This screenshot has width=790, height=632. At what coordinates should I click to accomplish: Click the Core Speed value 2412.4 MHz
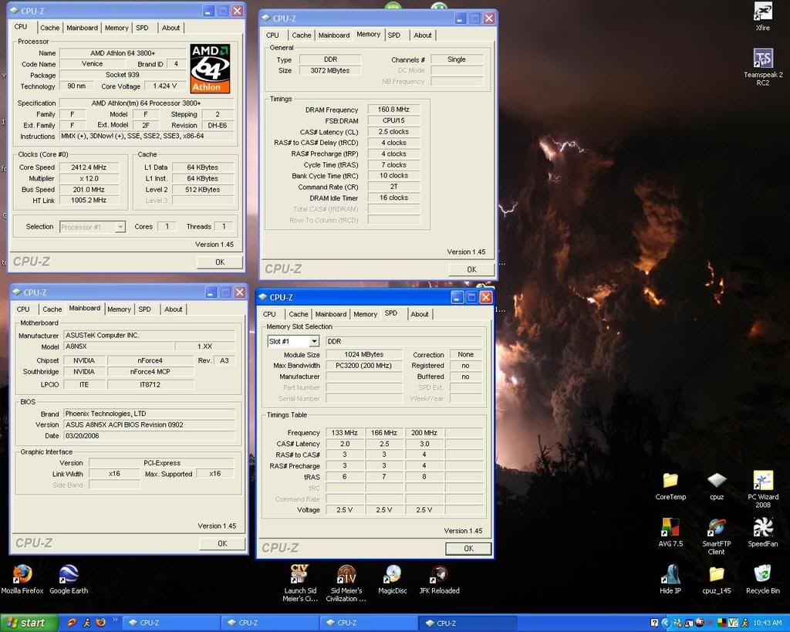[89, 167]
